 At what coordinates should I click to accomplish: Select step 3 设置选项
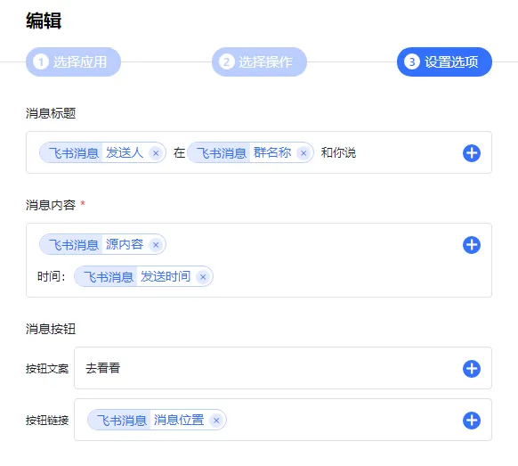click(444, 61)
